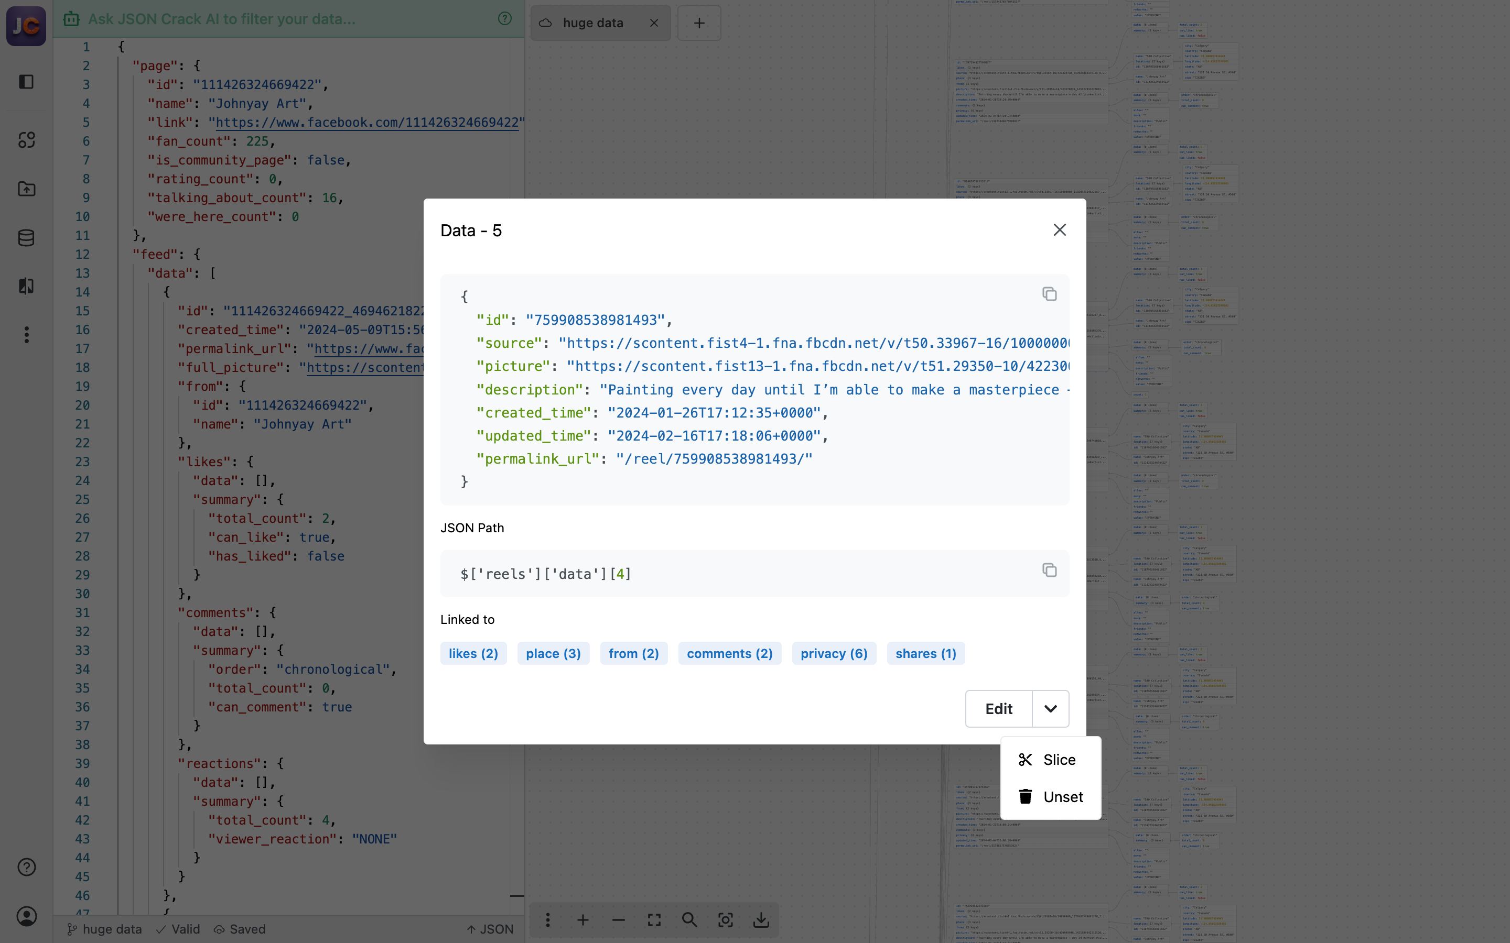Copy the JSON Path value
Screen dimensions: 1510x943
(1049, 570)
